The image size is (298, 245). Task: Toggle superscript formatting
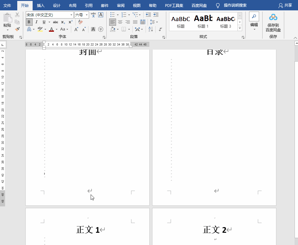click(x=71, y=22)
